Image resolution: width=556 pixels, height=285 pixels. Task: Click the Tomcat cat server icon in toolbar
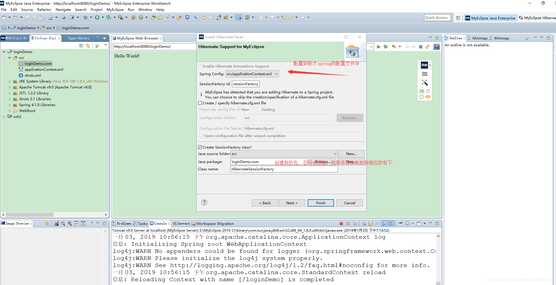click(226, 17)
